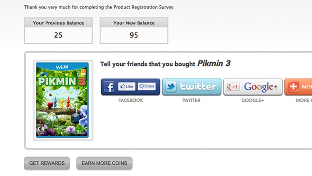Click the Your New Balance header
The width and height of the screenshot is (312, 176).
tap(134, 23)
